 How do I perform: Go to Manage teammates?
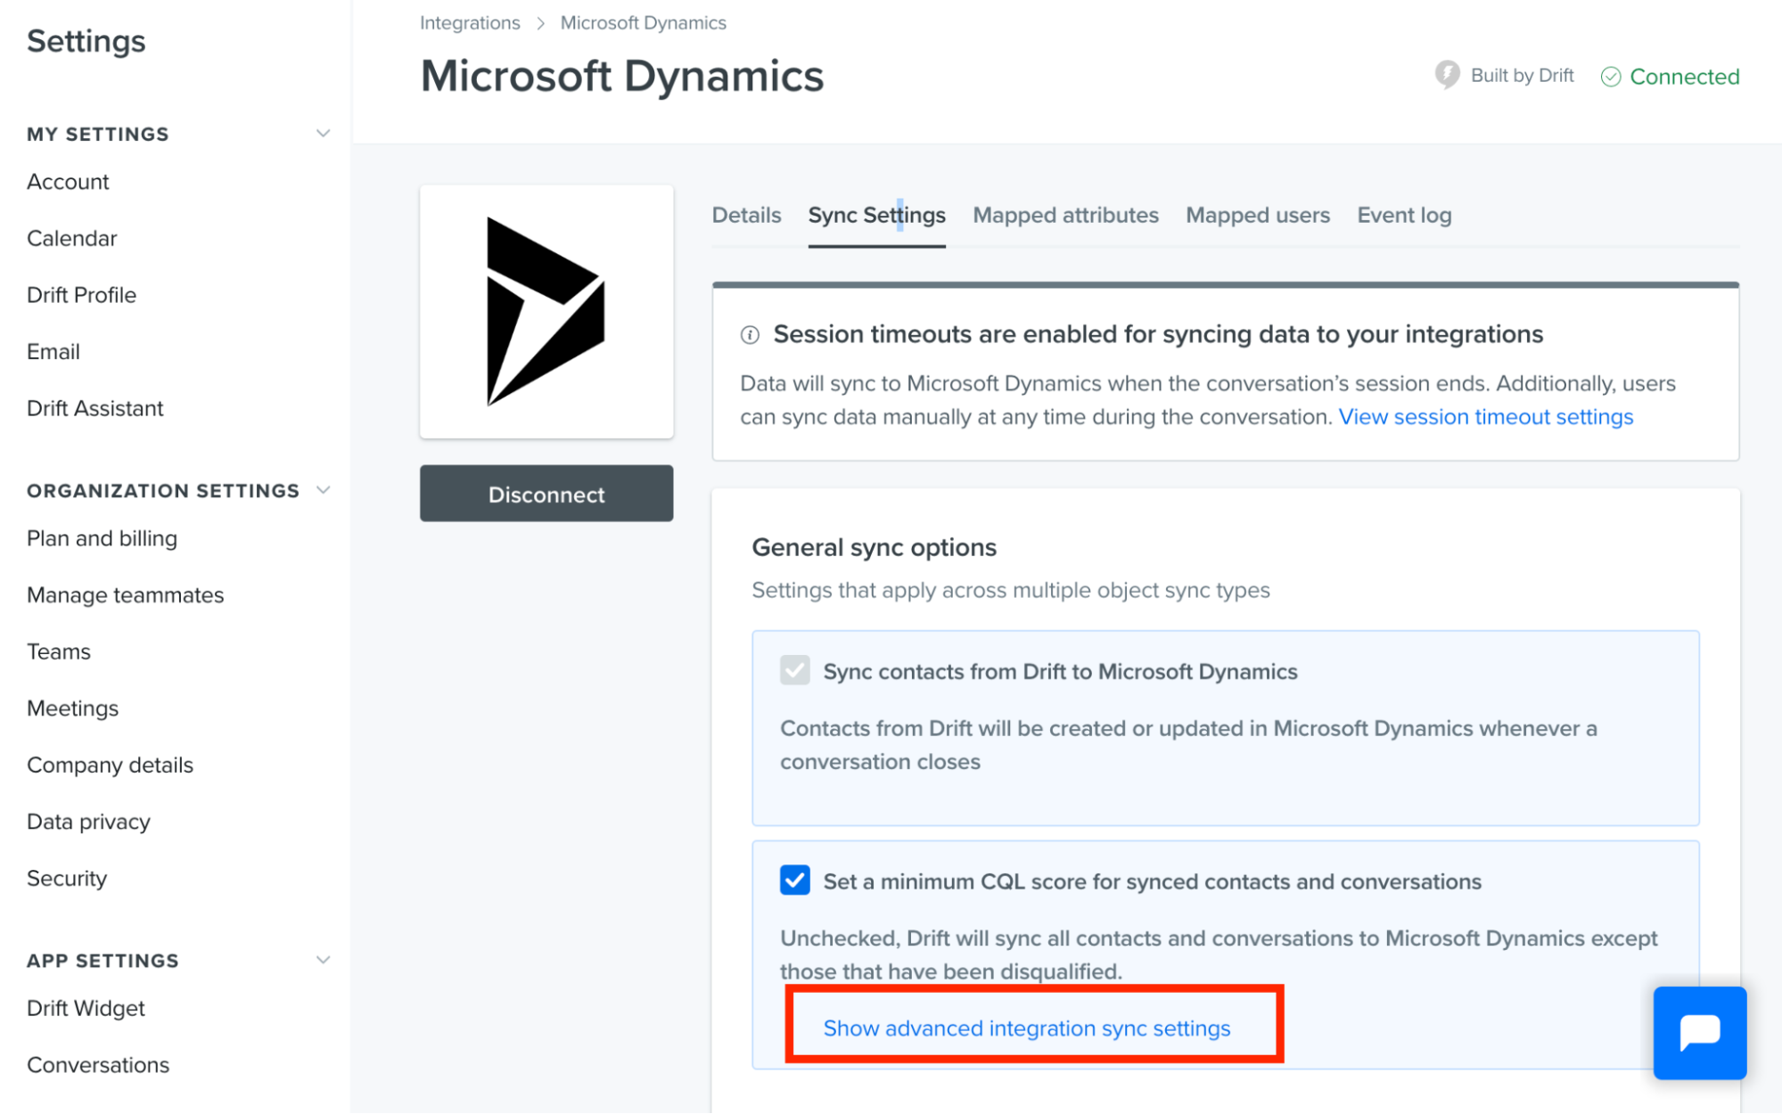point(125,595)
